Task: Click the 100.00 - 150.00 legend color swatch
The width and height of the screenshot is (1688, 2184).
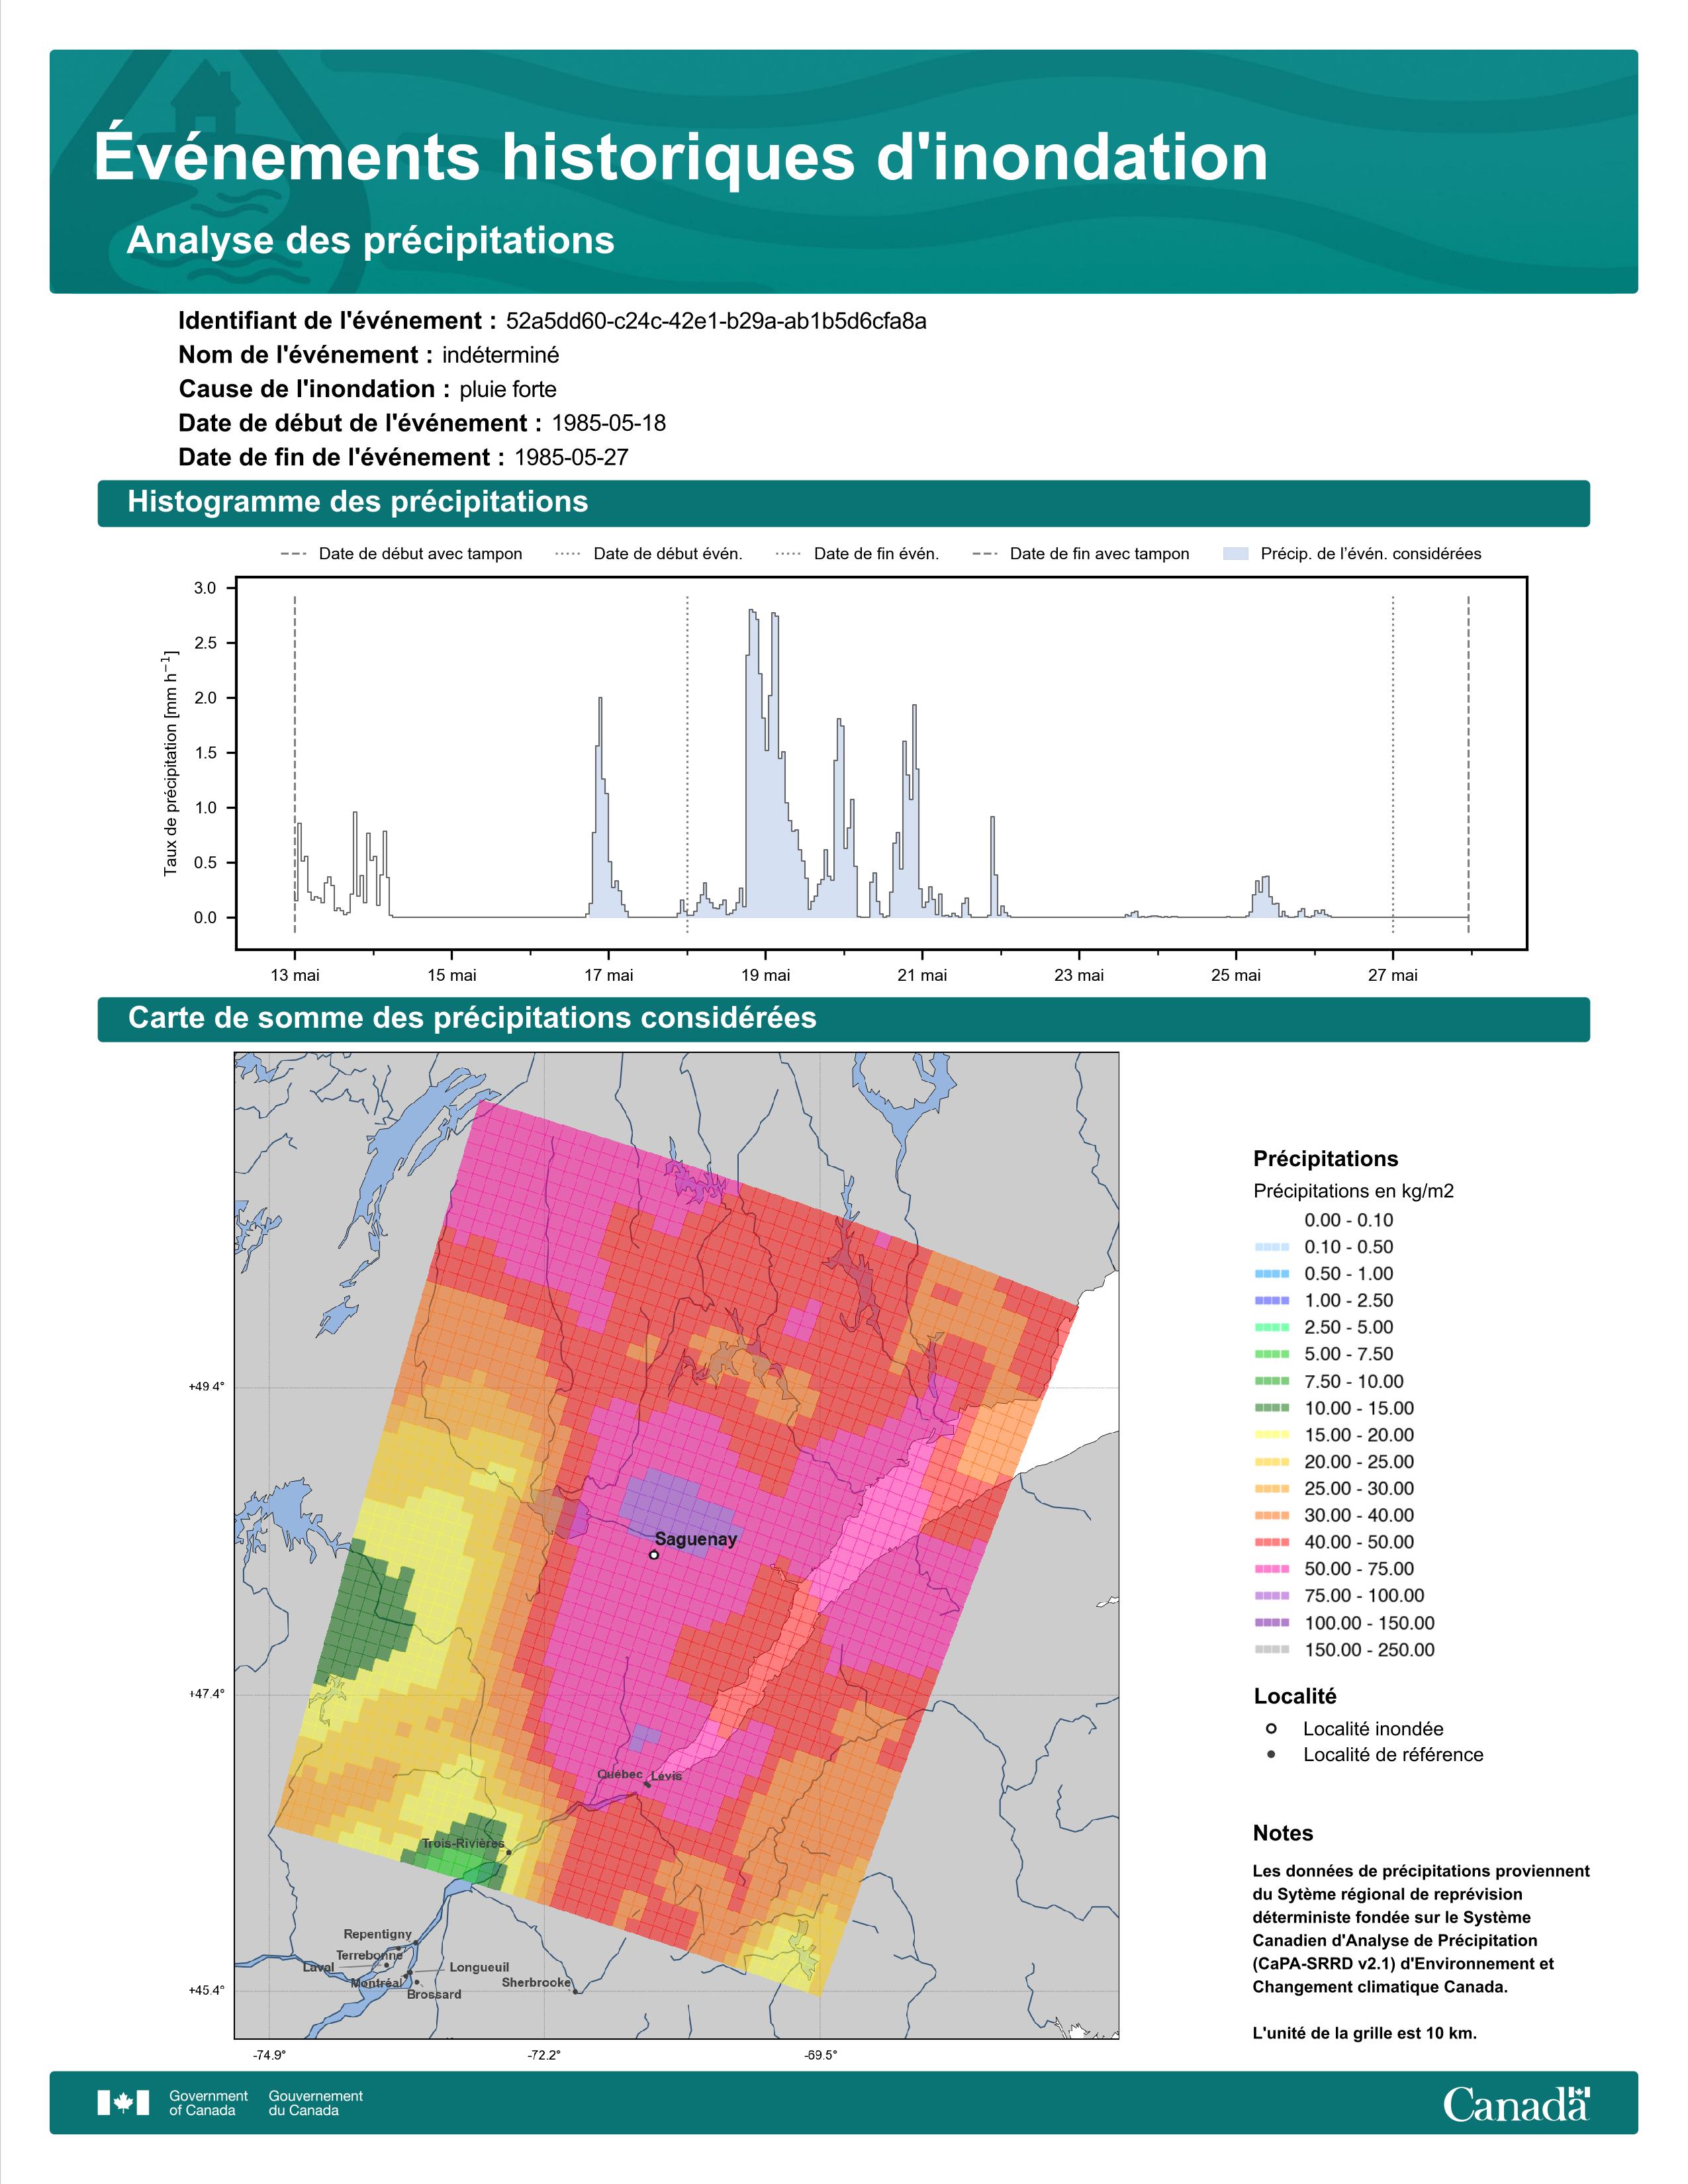Action: (1272, 1623)
